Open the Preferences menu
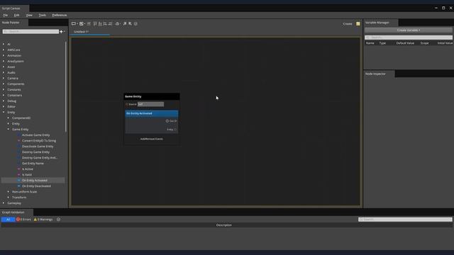 pos(60,15)
